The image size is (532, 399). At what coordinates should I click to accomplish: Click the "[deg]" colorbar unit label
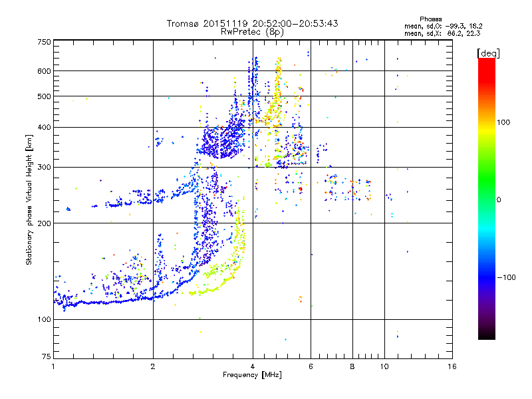coord(488,54)
